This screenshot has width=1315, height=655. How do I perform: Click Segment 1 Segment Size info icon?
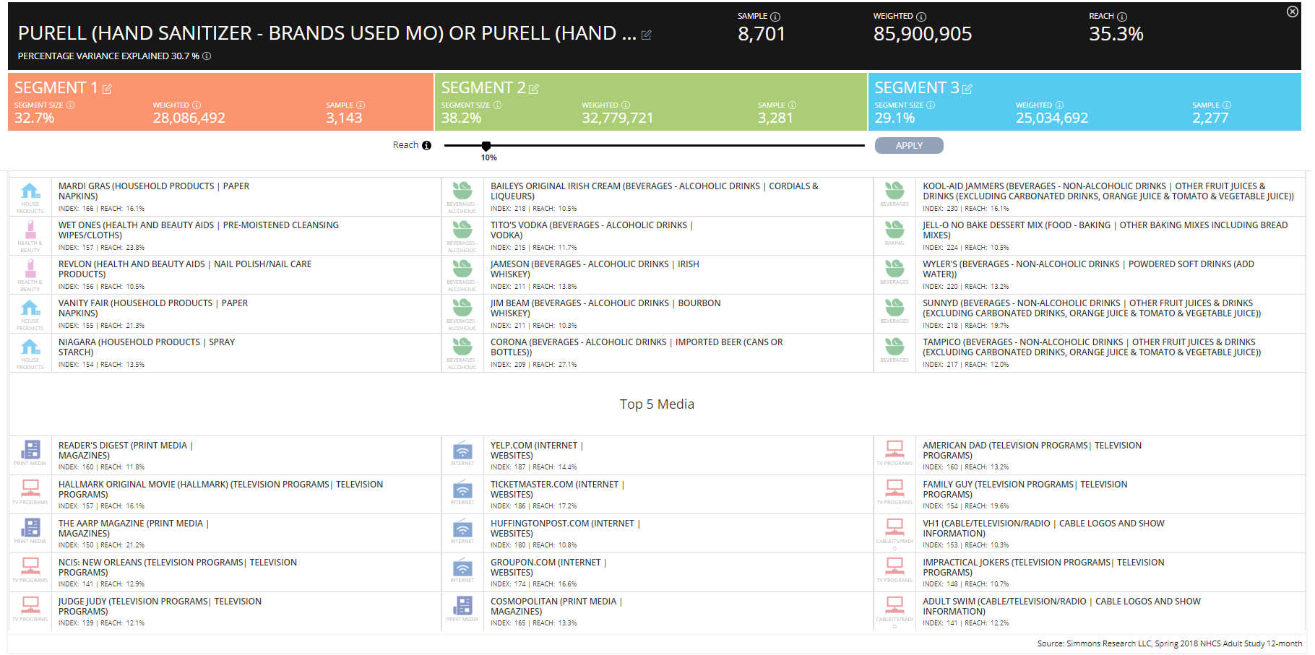click(71, 105)
